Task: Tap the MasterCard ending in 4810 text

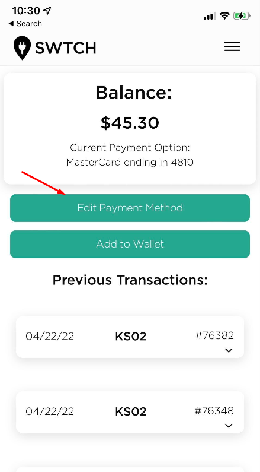Action: pos(130,163)
